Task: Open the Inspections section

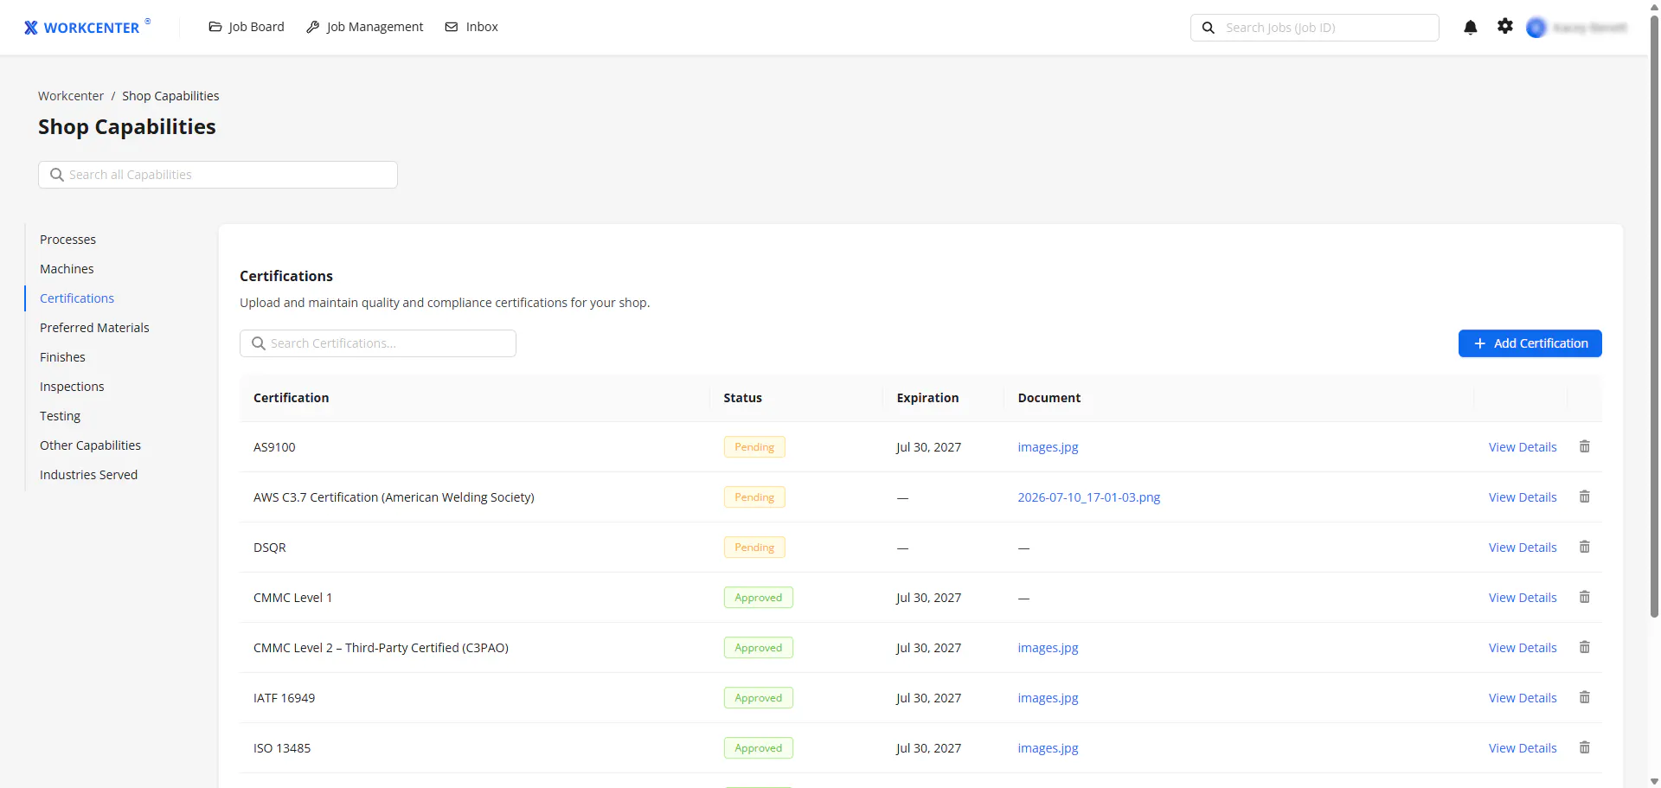Action: (72, 387)
